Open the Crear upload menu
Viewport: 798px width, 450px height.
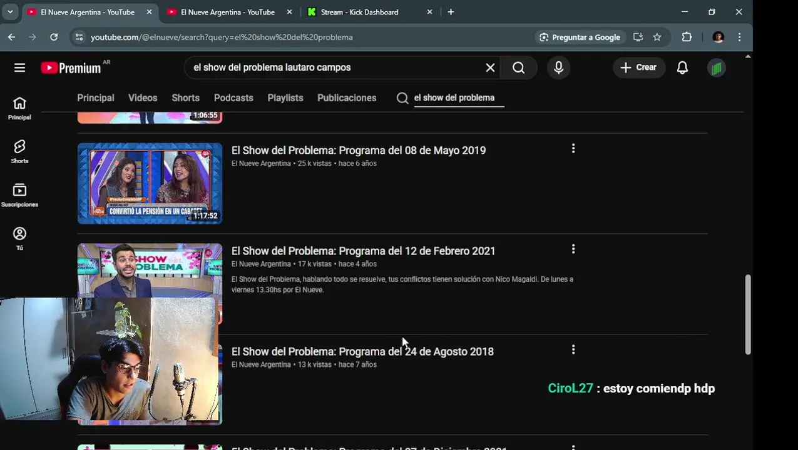(x=638, y=67)
